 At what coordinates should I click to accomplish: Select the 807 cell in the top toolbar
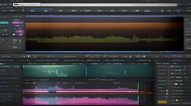click(x=100, y=11)
